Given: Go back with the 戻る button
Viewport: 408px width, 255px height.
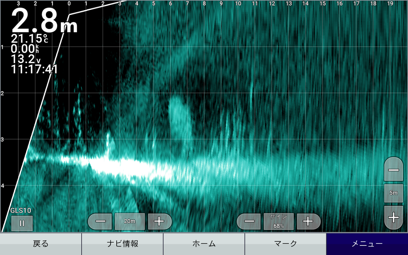Looking at the screenshot, I should point(41,244).
